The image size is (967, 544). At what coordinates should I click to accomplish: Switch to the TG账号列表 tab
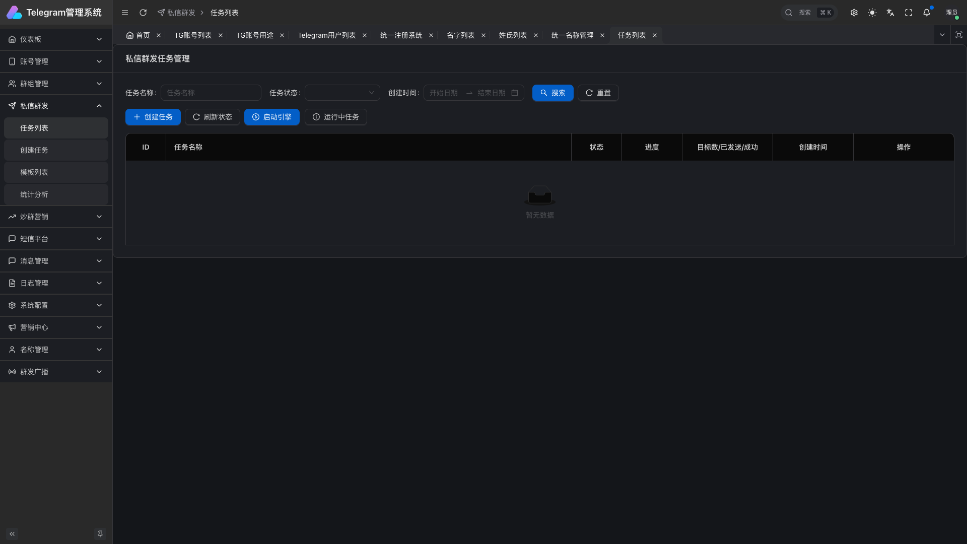tap(193, 35)
